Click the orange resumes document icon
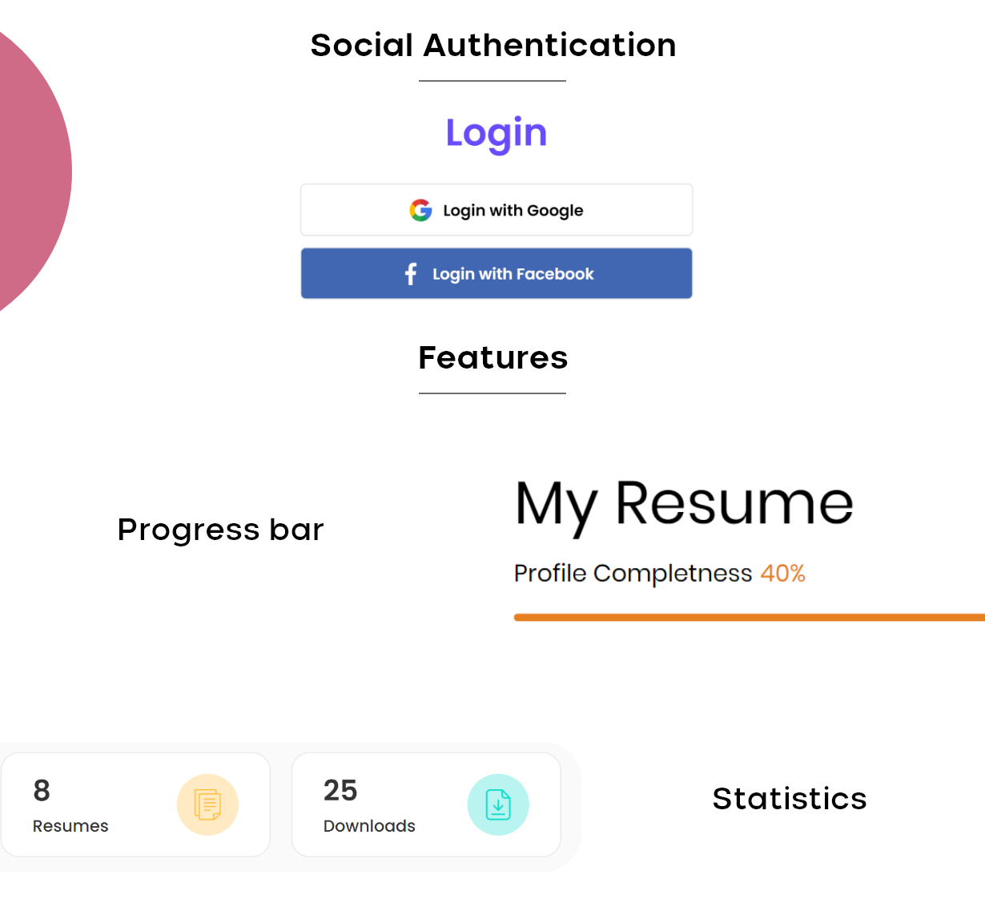985x899 pixels. (x=207, y=804)
